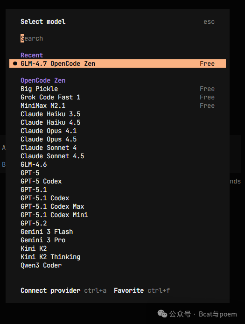The height and width of the screenshot is (324, 245).
Task: Close the dialog via esc label
Action: point(209,21)
